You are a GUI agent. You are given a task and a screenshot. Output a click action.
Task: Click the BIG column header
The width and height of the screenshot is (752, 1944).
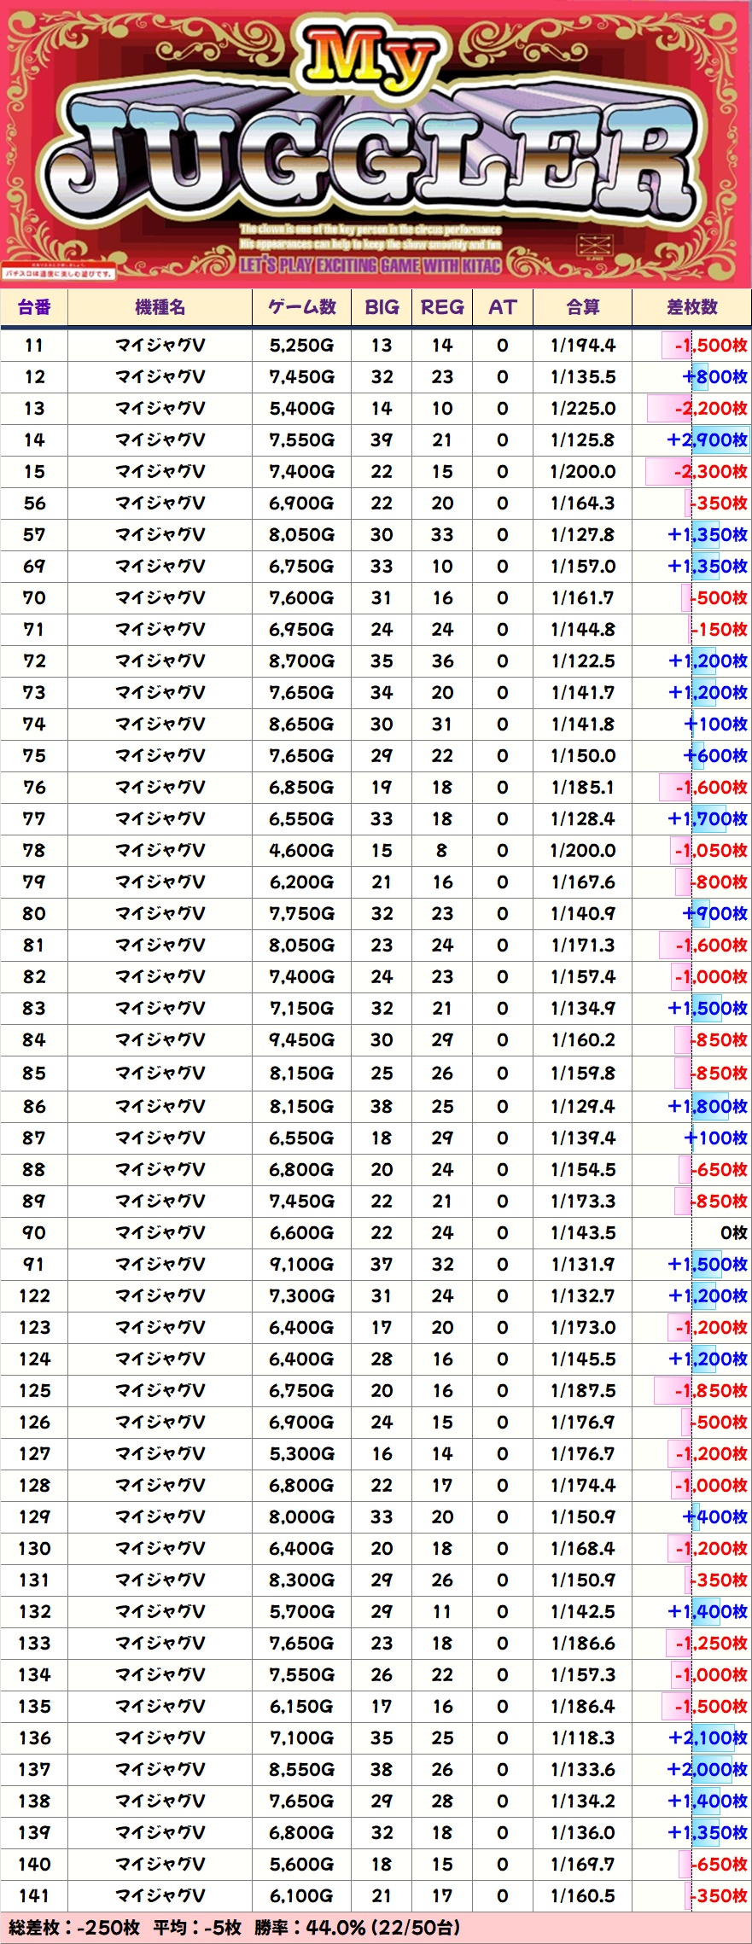coord(382,307)
